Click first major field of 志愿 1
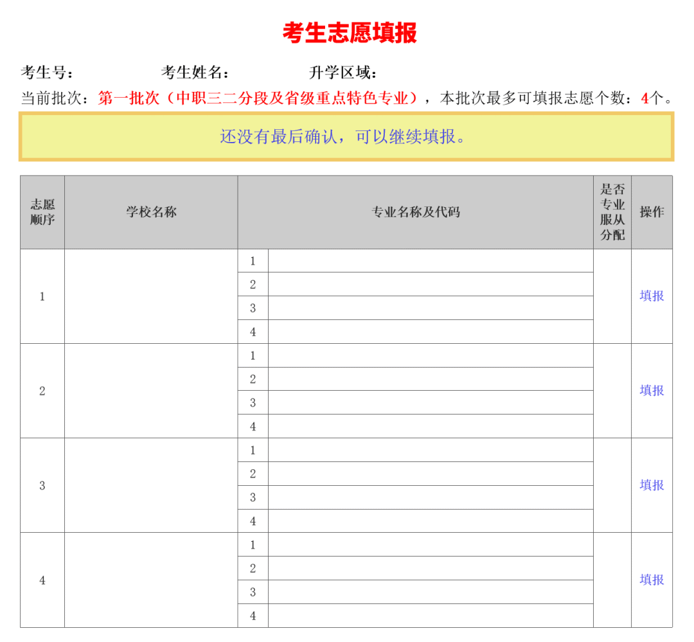 [x=431, y=261]
